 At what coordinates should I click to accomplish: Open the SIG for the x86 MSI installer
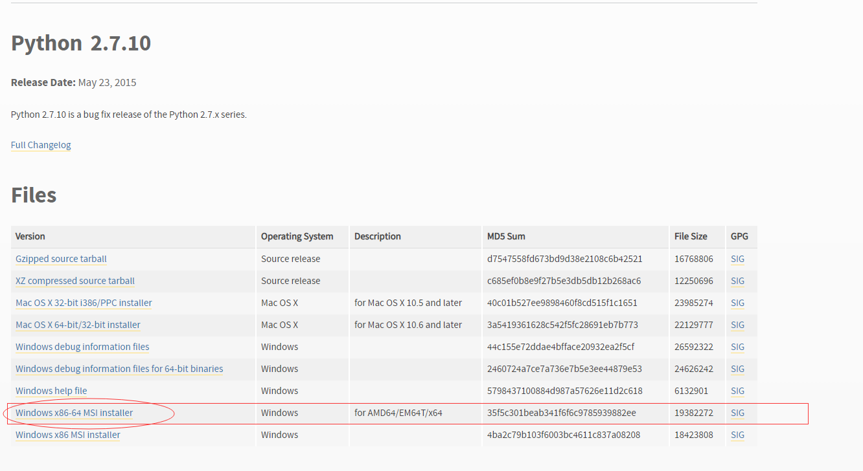pos(737,435)
